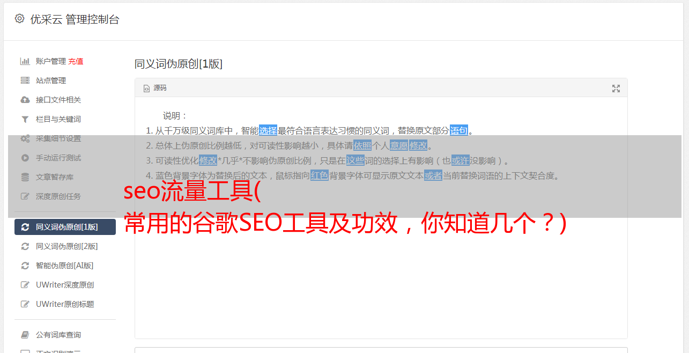
Task: Click the gear icon beside 优采云 管理控制台
Action: pyautogui.click(x=20, y=19)
